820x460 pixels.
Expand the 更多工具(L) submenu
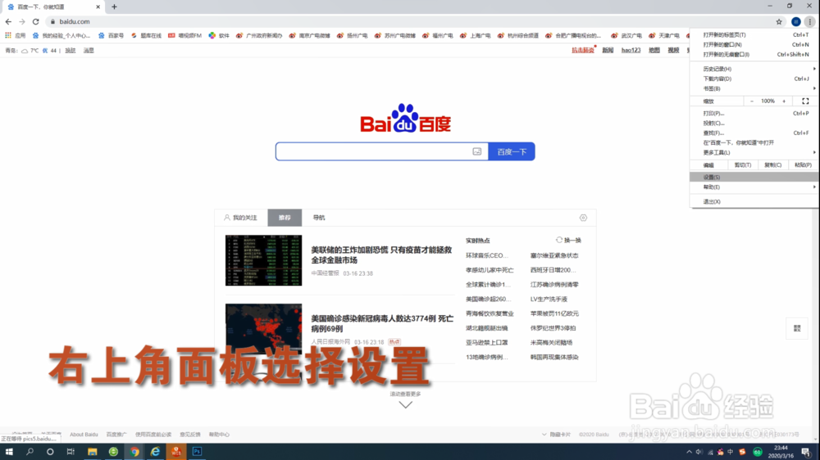click(x=754, y=152)
